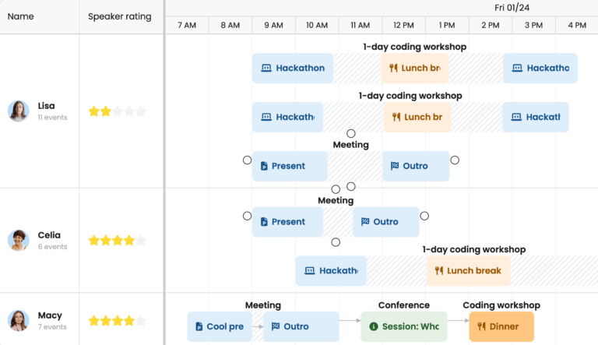Click Macy's first rating star
Screen dimensions: 598x345
pos(93,320)
